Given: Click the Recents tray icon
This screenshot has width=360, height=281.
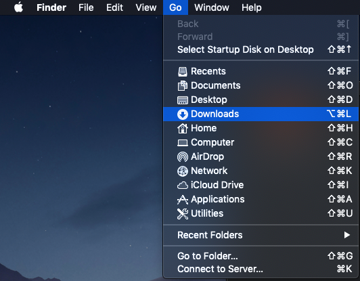Looking at the screenshot, I should (x=183, y=72).
